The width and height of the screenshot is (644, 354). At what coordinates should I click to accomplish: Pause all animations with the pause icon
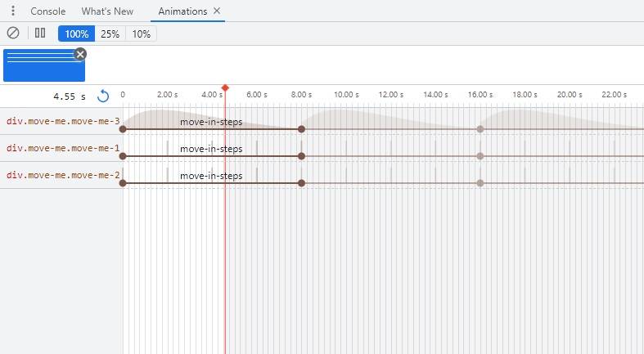pos(40,33)
